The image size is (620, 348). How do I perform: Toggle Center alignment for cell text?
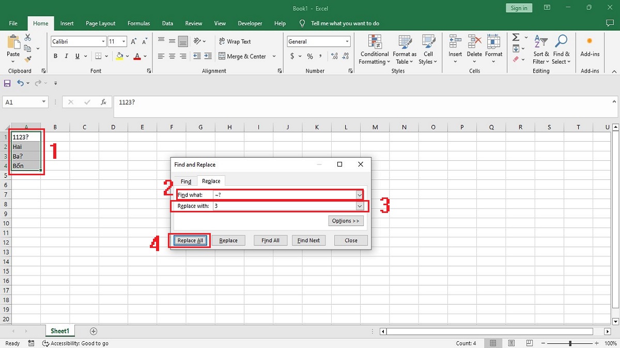[x=172, y=56]
